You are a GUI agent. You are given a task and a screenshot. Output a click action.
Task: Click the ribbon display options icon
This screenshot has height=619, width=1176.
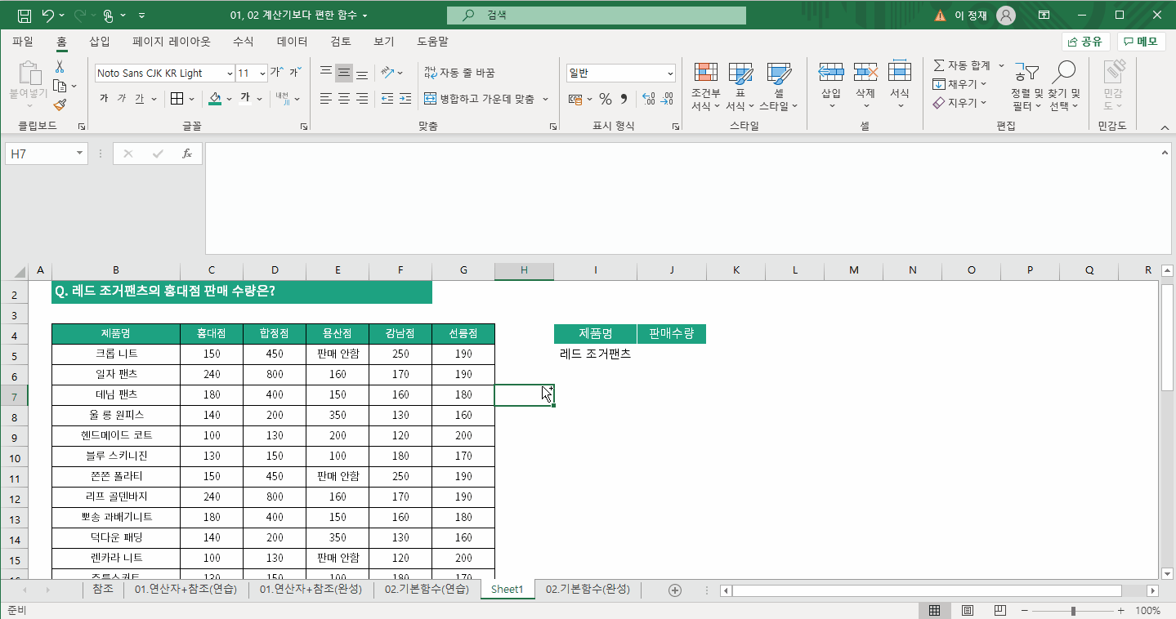1044,15
